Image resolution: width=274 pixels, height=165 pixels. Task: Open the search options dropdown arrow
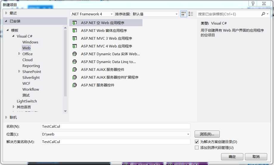click(267, 14)
